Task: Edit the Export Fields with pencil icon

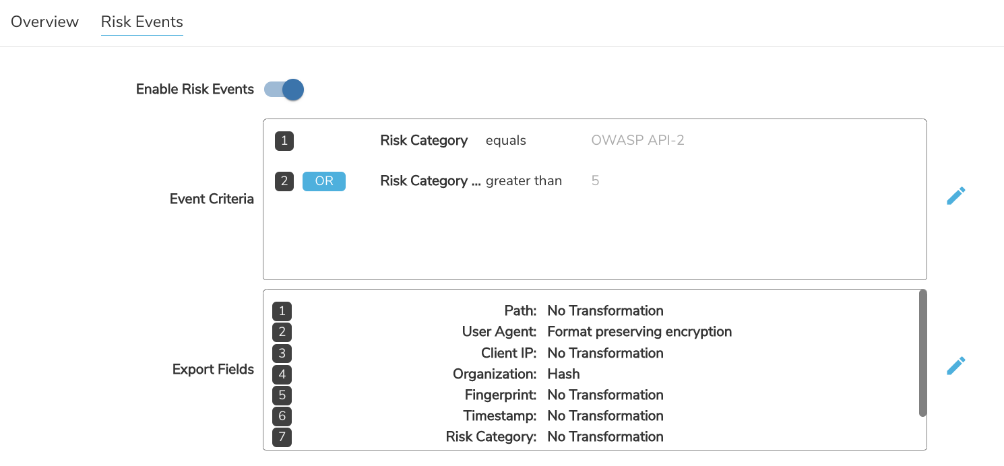Action: click(x=955, y=366)
